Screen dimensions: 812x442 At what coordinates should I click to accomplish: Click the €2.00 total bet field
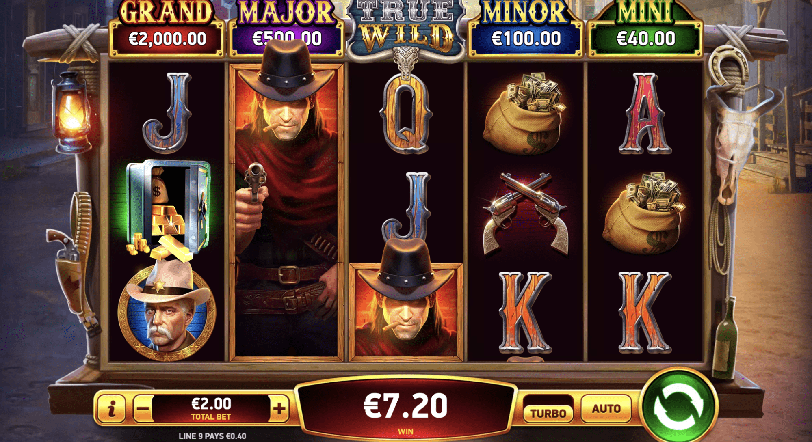click(211, 408)
